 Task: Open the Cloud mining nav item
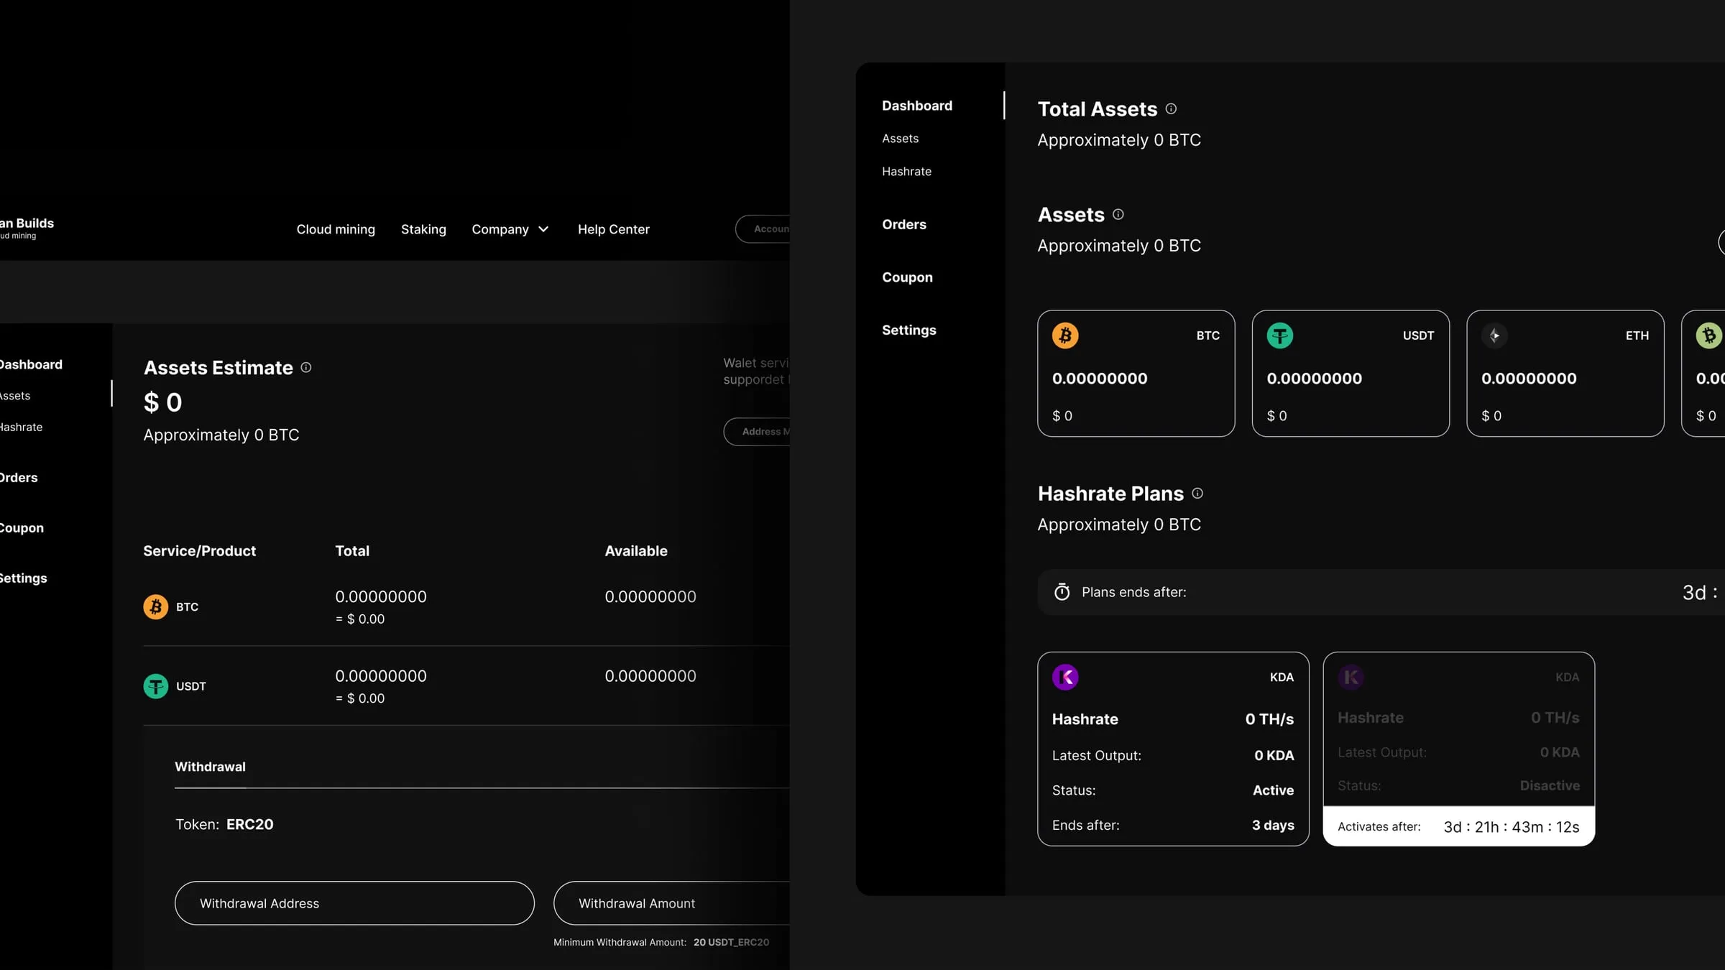pyautogui.click(x=336, y=229)
